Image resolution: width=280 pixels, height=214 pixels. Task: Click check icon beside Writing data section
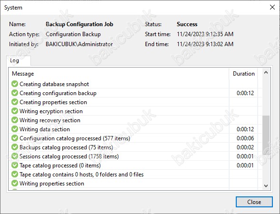tap(15, 129)
